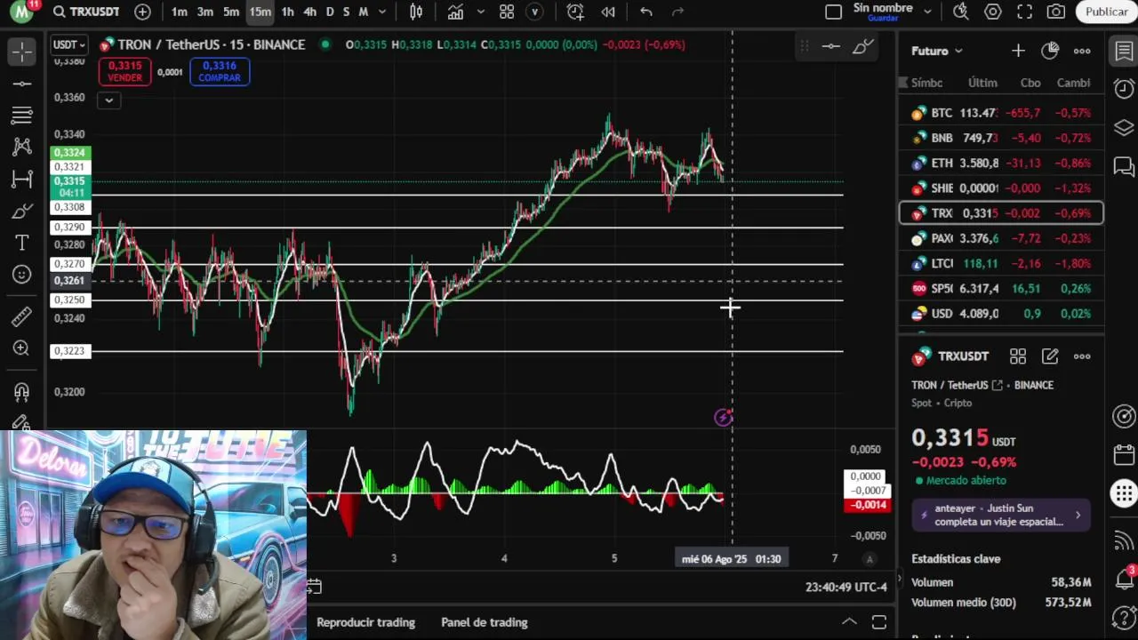1138x640 pixels.
Task: Click the circled V toolbar icon
Action: coord(534,12)
